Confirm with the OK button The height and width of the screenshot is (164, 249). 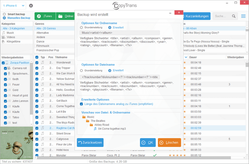[x=148, y=143]
